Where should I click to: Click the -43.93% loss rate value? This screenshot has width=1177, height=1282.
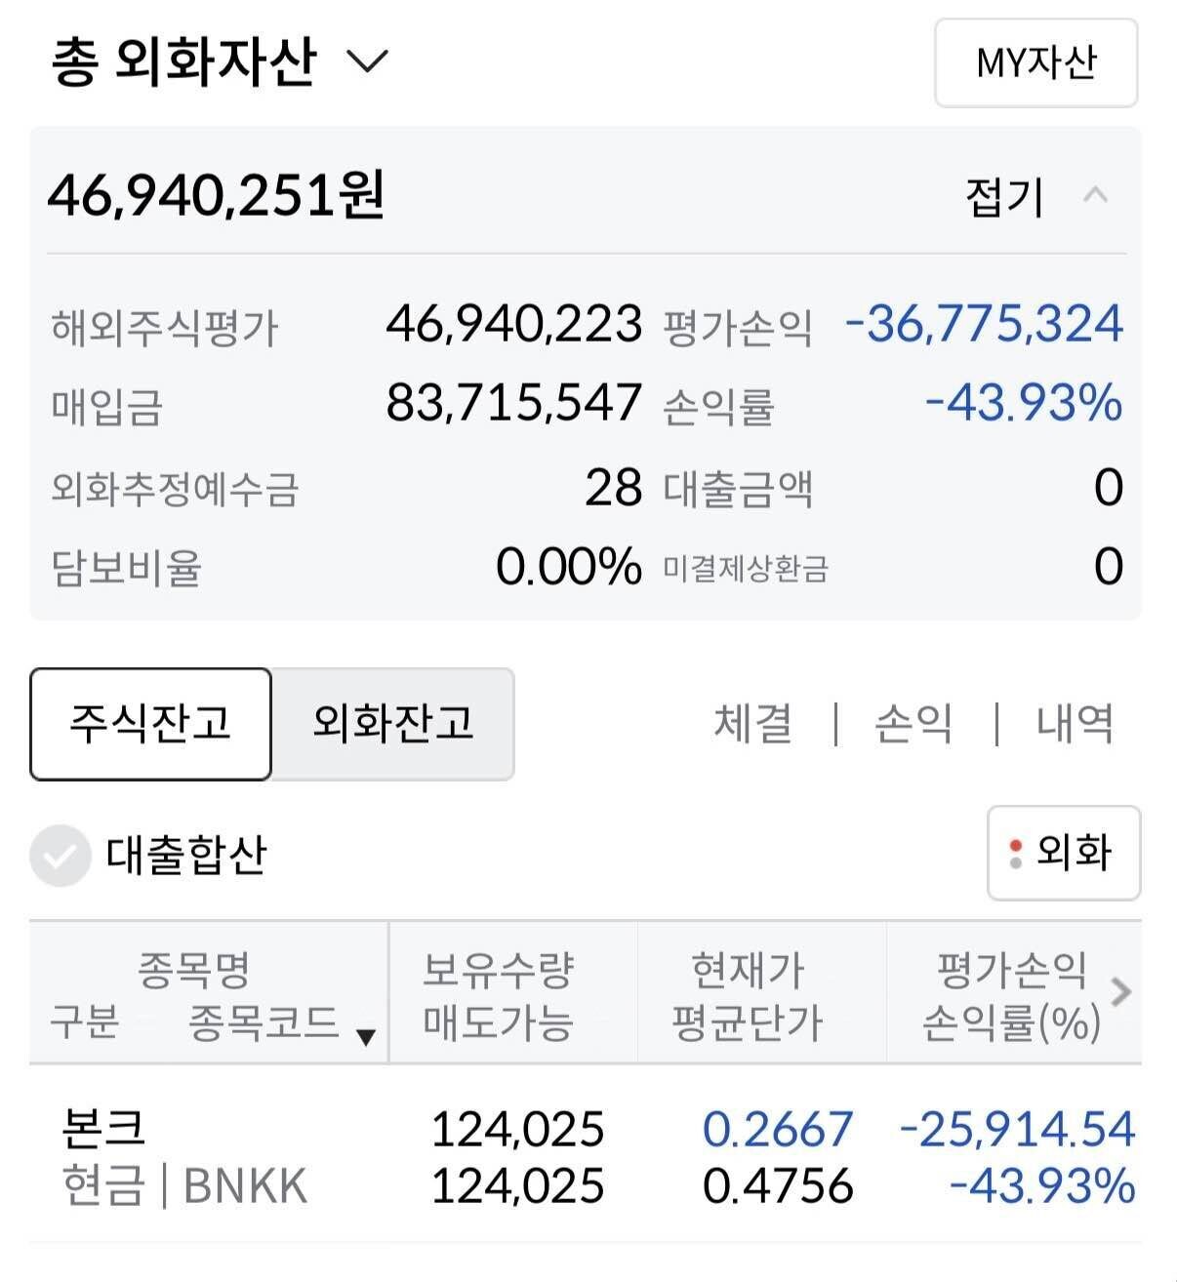point(1022,406)
